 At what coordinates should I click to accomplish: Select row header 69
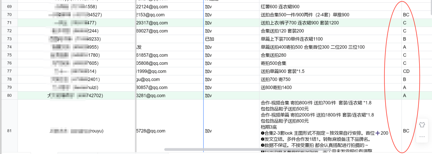coord(9,6)
